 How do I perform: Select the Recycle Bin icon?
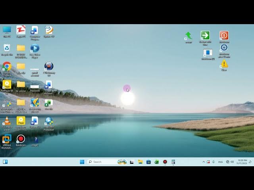point(7,50)
